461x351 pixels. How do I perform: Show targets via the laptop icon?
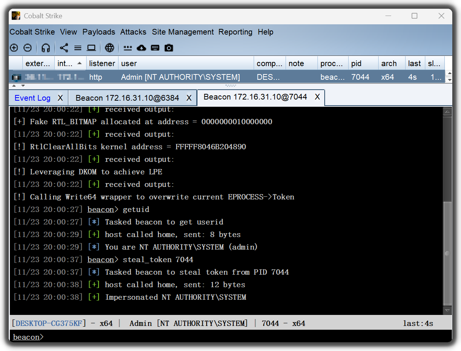click(x=91, y=48)
